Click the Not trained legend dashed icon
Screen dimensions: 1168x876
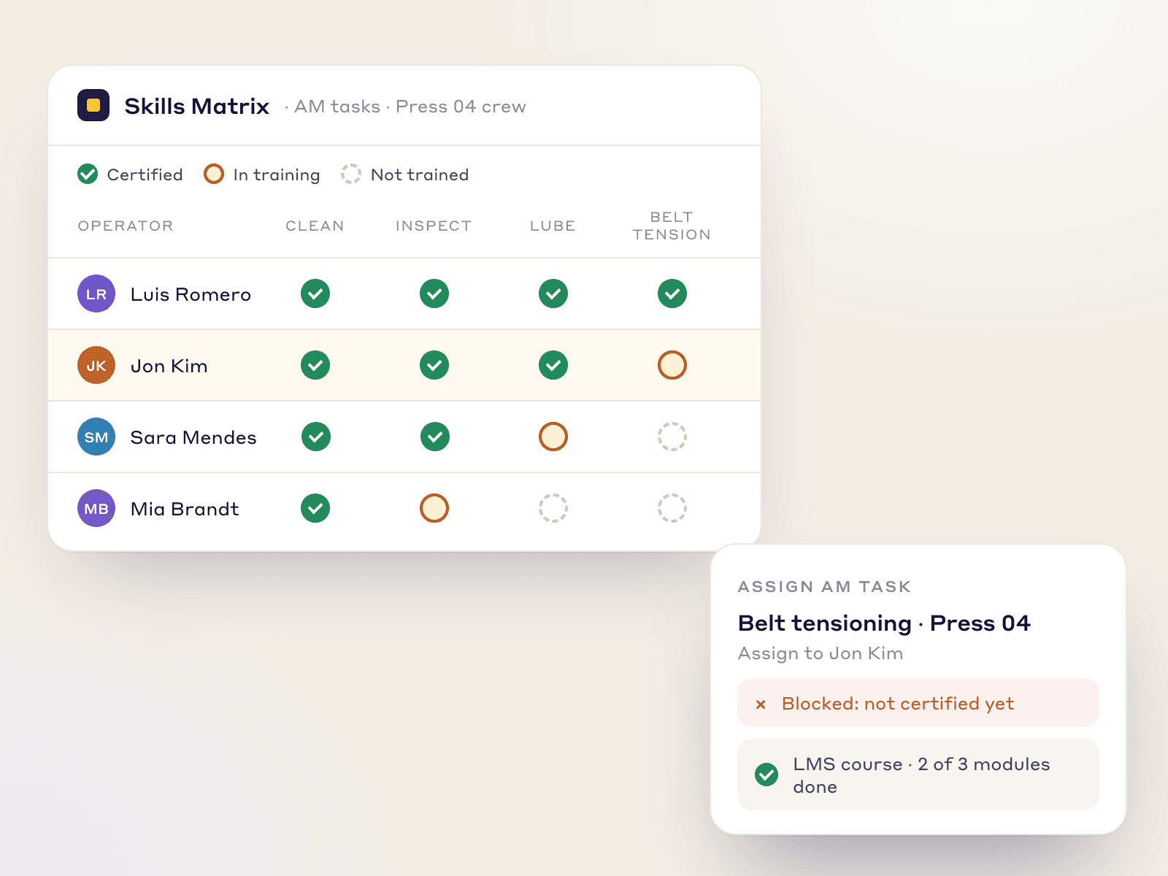click(x=351, y=174)
